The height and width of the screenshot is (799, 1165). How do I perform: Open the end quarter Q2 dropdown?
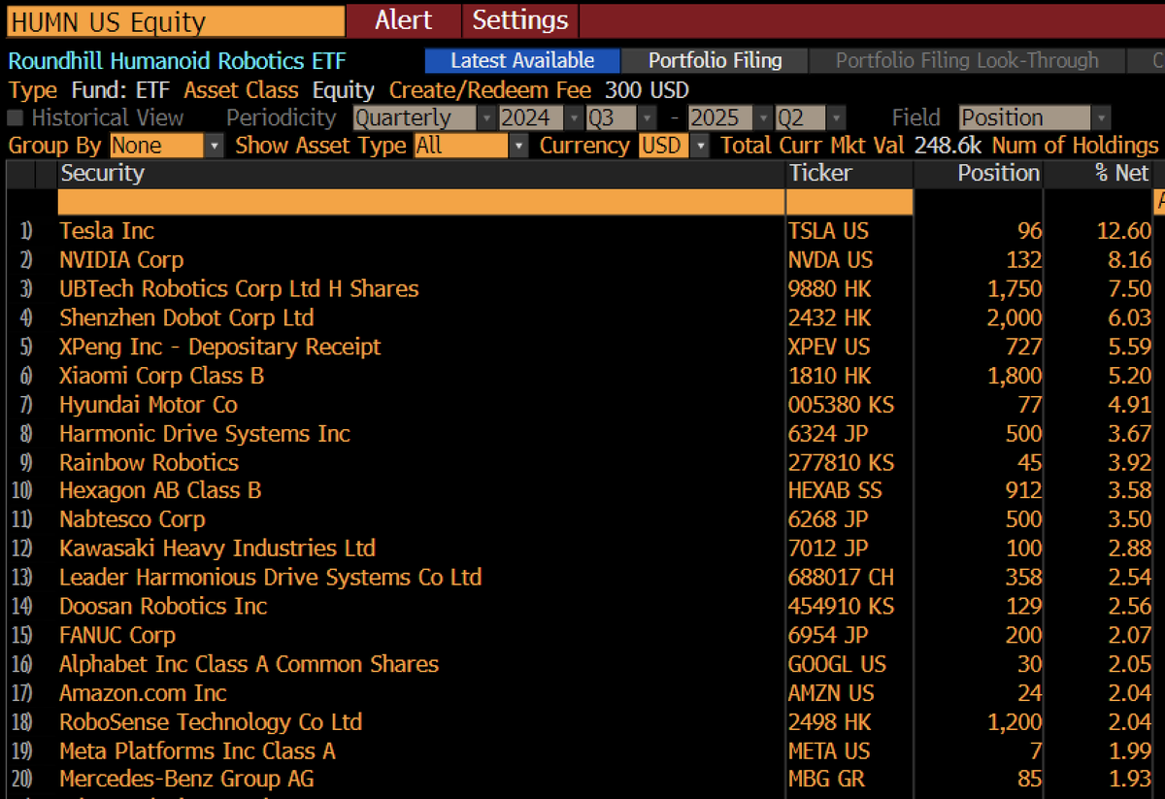810,118
